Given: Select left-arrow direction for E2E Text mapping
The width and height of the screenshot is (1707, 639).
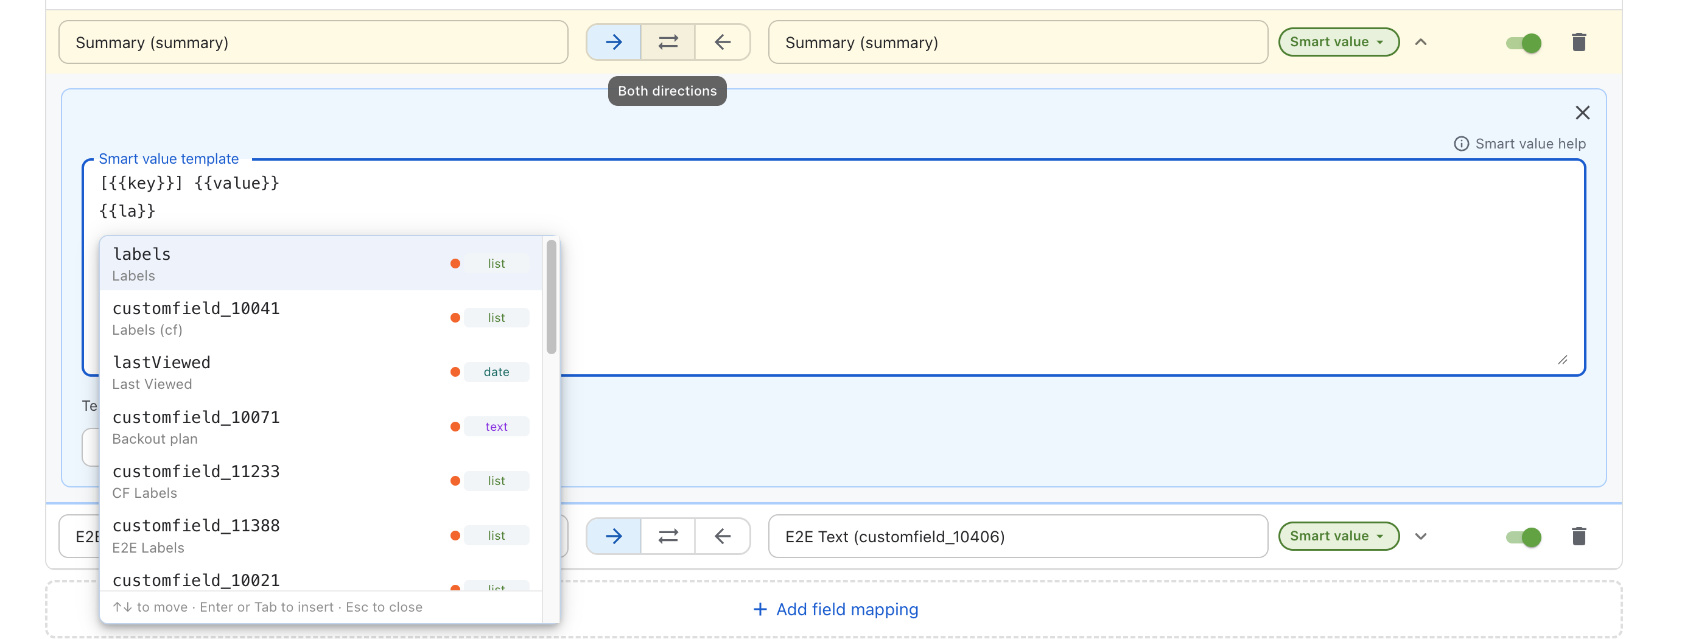Looking at the screenshot, I should (722, 536).
